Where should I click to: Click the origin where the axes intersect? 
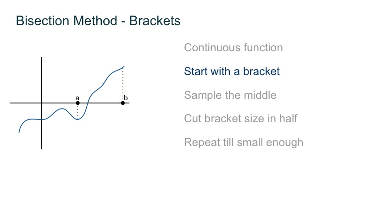pyautogui.click(x=41, y=103)
